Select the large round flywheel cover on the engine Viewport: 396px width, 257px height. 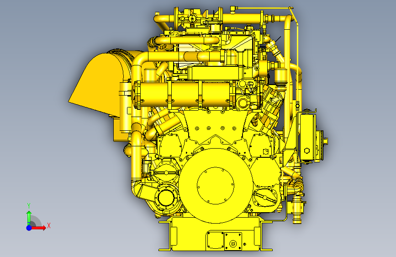(x=216, y=186)
